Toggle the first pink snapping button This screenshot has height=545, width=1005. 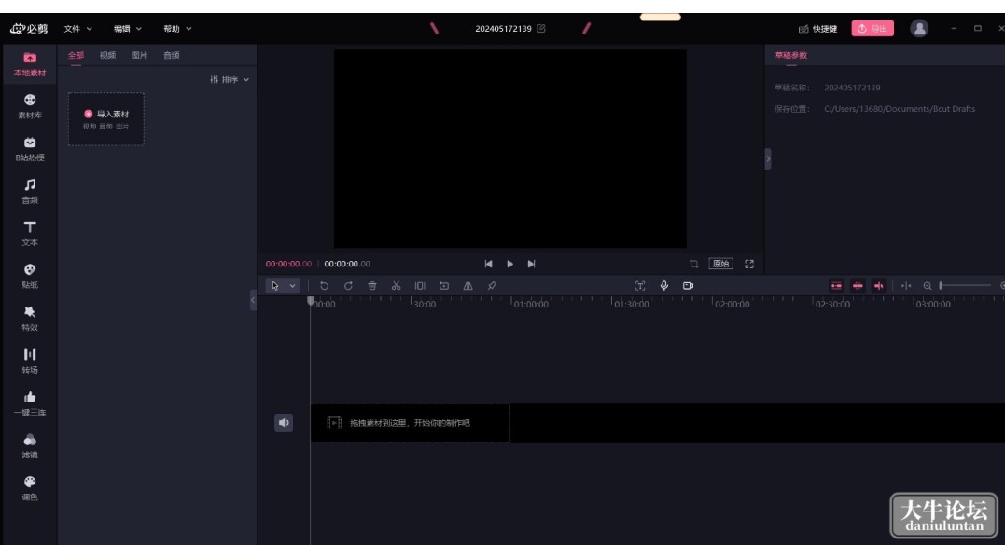pyautogui.click(x=836, y=286)
